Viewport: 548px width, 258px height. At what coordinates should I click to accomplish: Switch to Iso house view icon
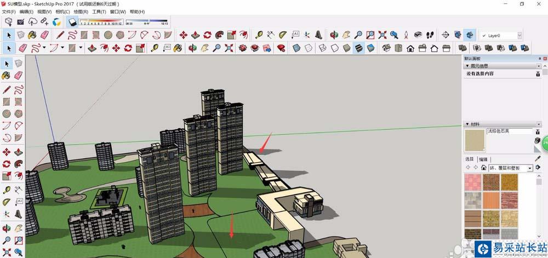[386, 48]
